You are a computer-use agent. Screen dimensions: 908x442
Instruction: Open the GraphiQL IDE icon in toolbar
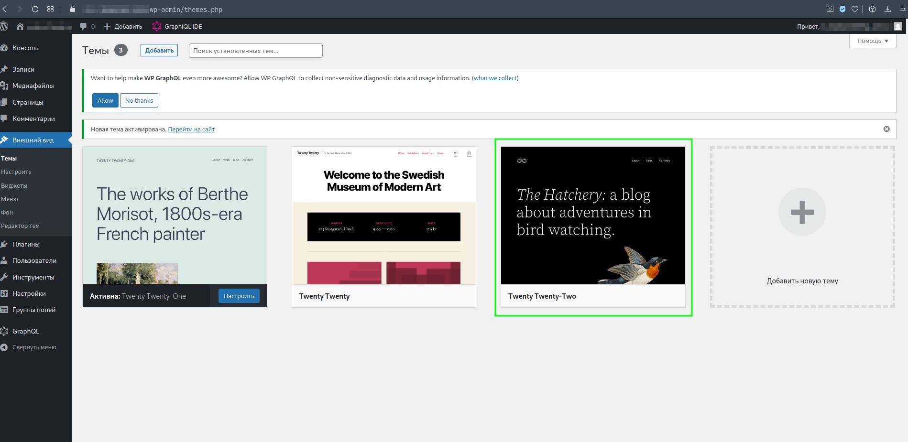tap(157, 26)
